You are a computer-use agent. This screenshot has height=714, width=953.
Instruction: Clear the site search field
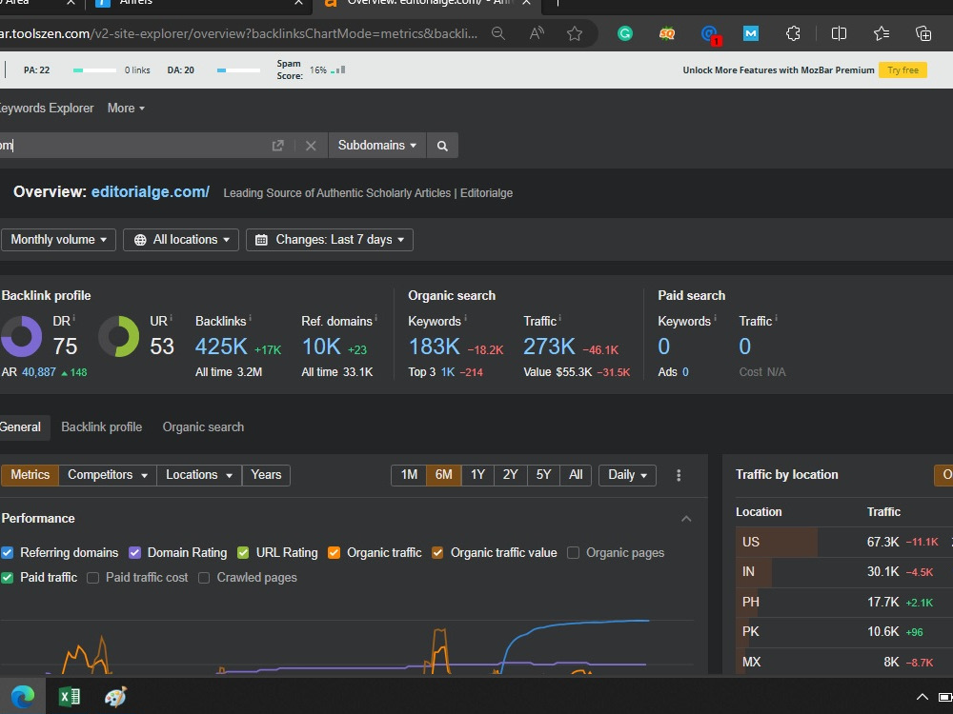point(311,146)
